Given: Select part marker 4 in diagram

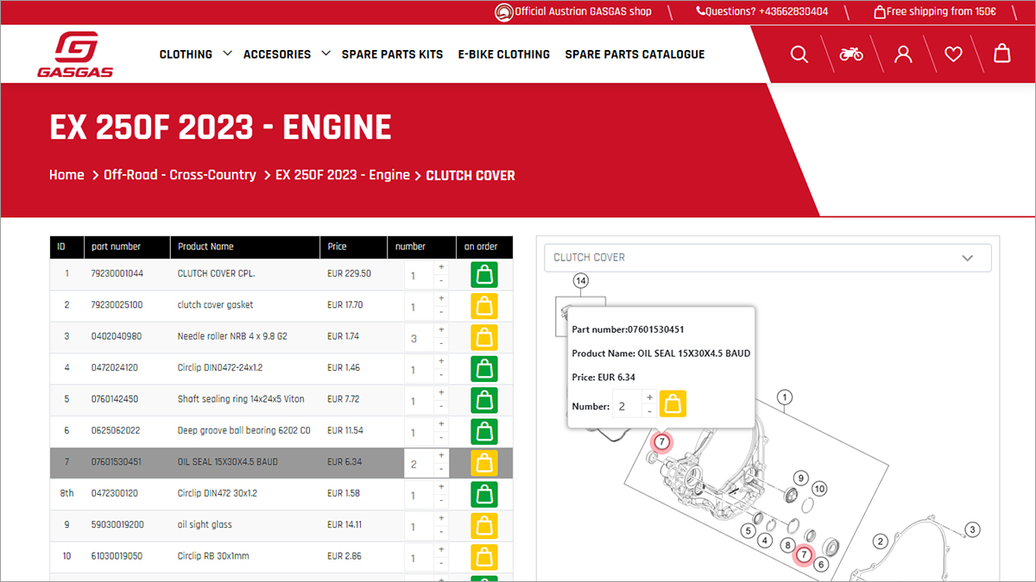Looking at the screenshot, I should point(764,541).
